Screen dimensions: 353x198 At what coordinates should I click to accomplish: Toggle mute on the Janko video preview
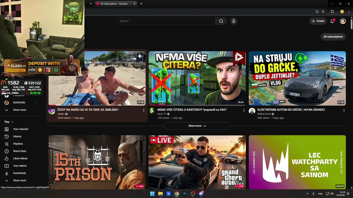point(141,56)
